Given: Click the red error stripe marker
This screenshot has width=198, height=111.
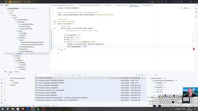Looking at the screenshot, I should point(194,49).
